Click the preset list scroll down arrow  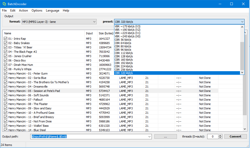point(242,72)
